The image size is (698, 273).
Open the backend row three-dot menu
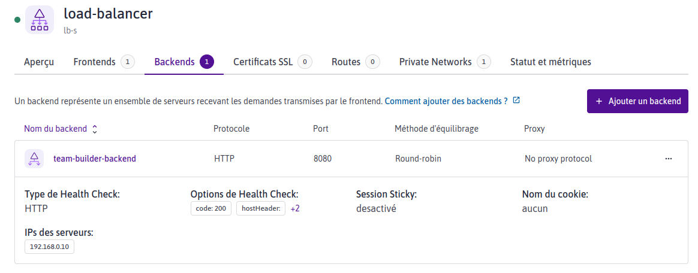click(669, 159)
